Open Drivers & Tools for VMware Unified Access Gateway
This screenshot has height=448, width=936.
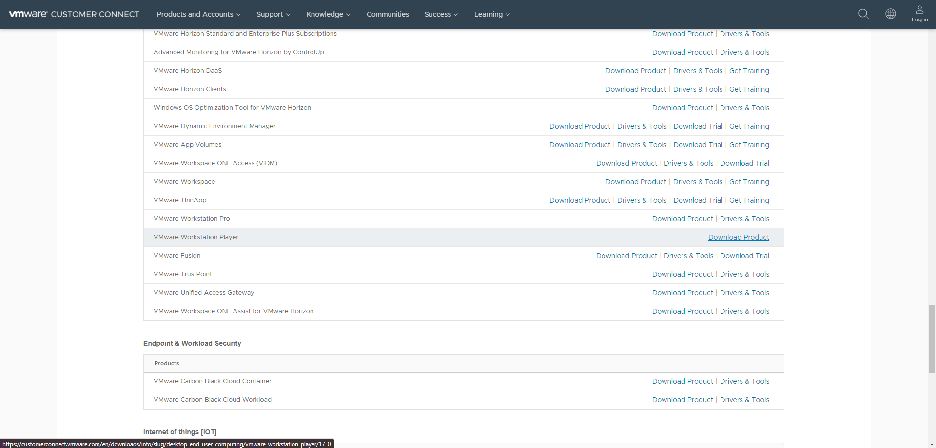point(744,292)
